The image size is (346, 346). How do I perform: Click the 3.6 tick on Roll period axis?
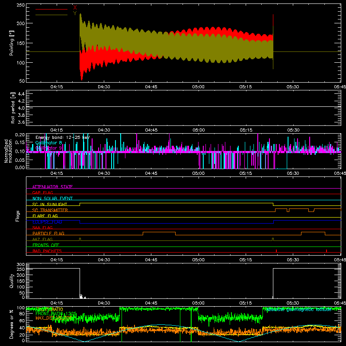(x=21, y=122)
